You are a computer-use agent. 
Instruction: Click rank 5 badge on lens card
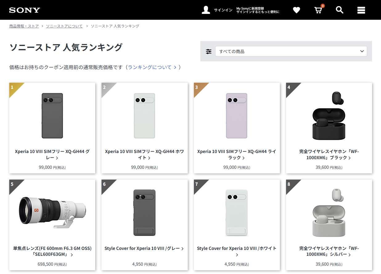click(14, 184)
